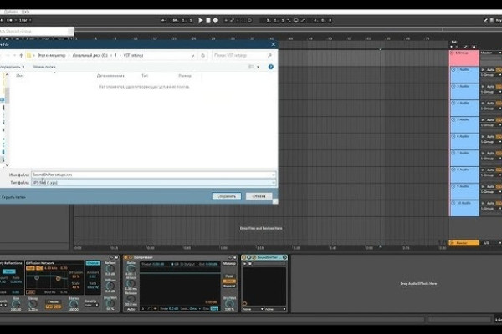Toggle the loop switch in the transport bar

click(x=296, y=20)
